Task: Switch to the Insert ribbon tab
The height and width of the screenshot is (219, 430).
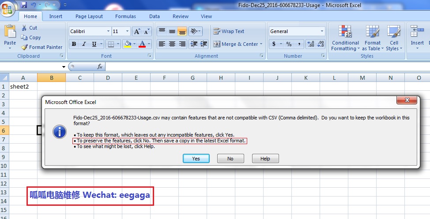Action: (x=56, y=16)
